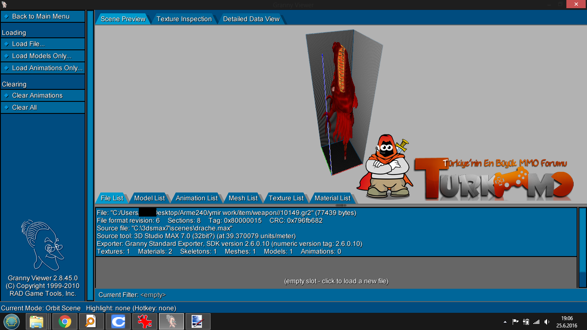Open the Texture Inspection tab

pos(184,19)
